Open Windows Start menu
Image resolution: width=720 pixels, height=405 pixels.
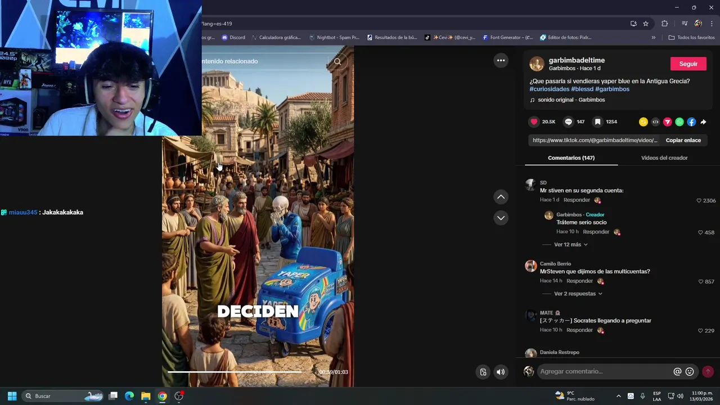point(12,396)
